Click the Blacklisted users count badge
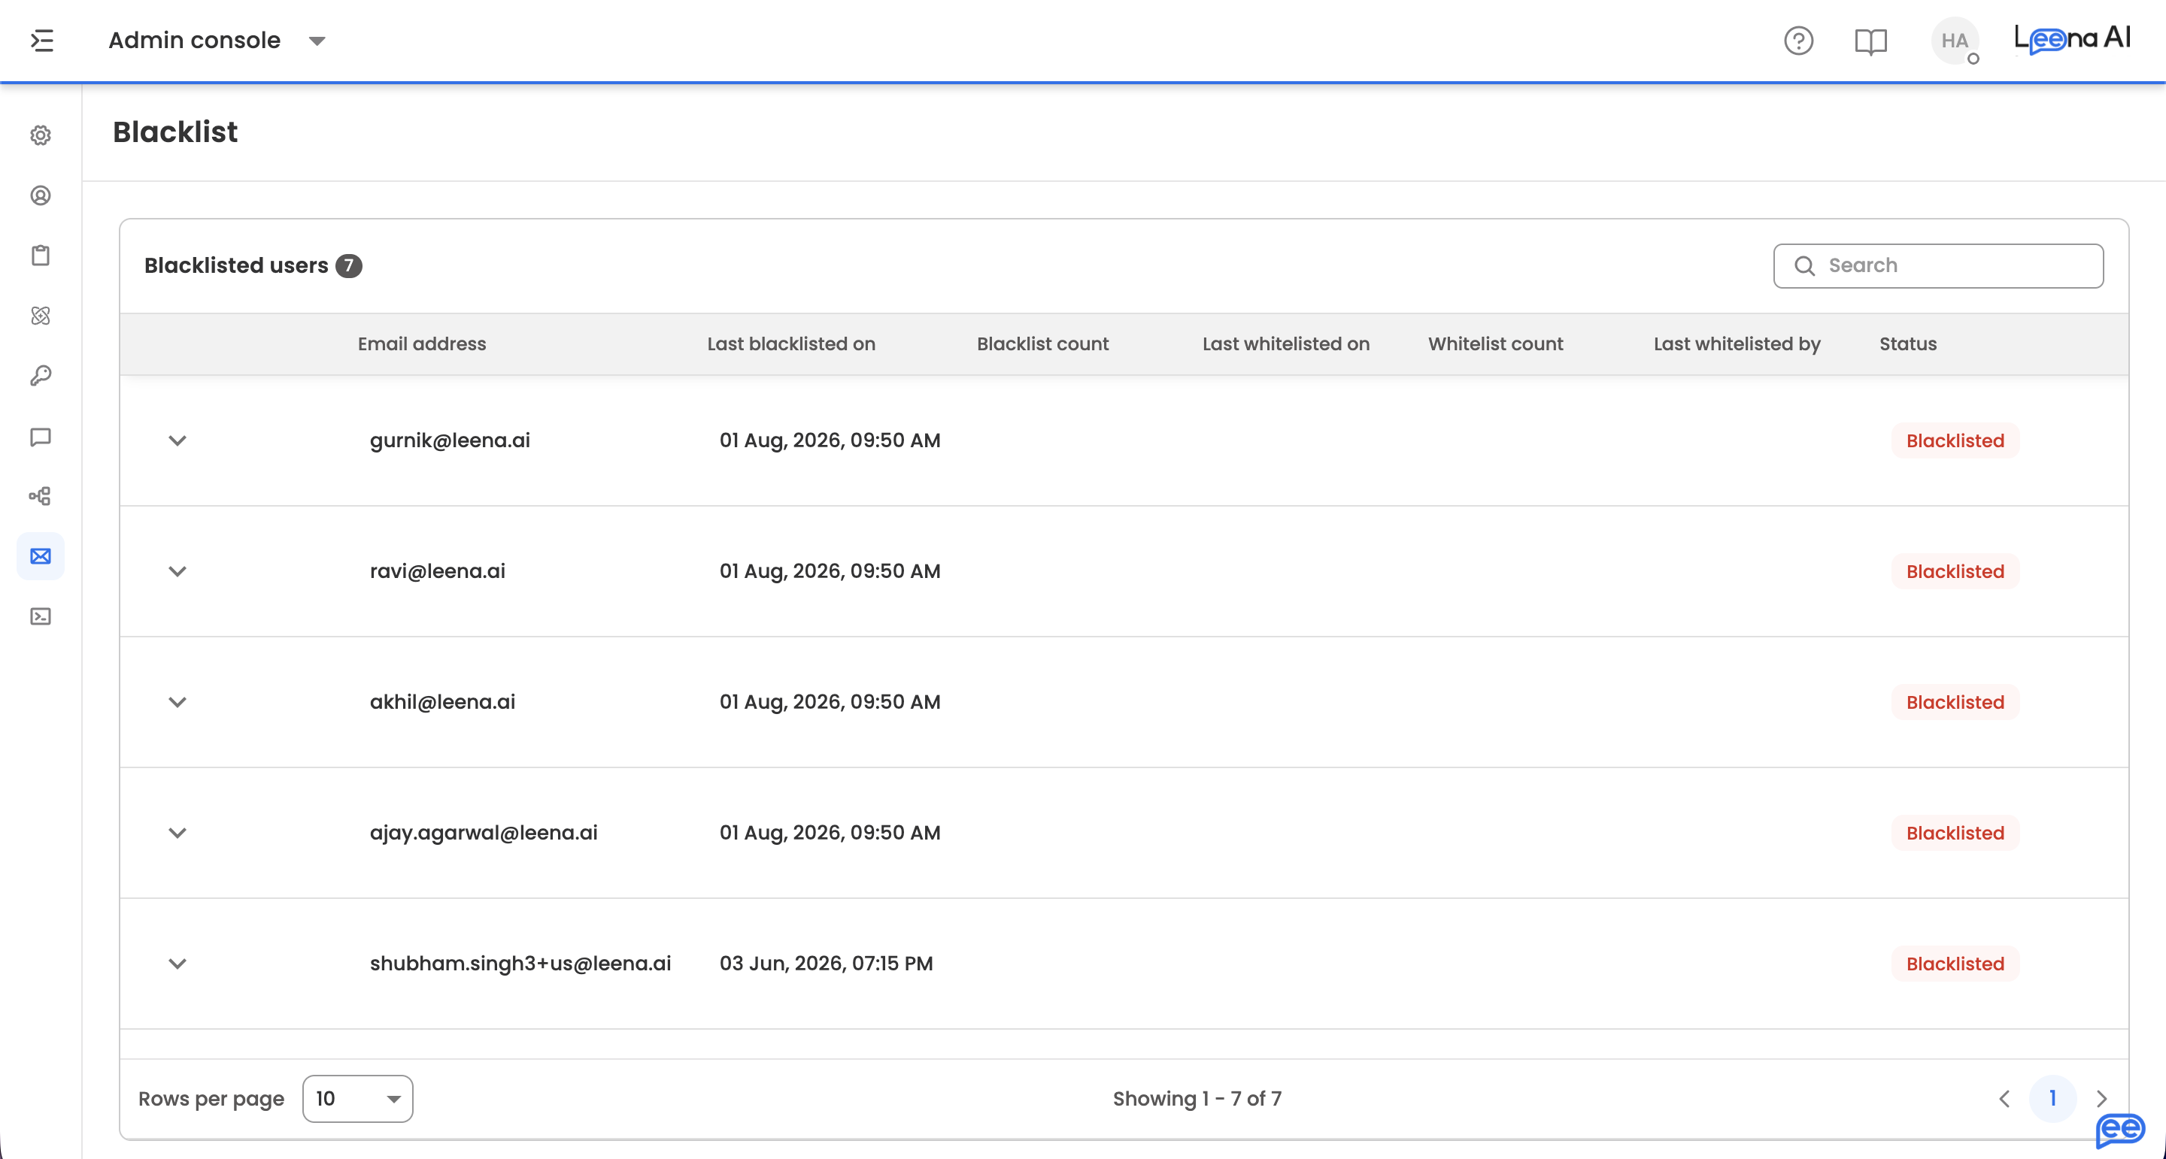 click(349, 265)
